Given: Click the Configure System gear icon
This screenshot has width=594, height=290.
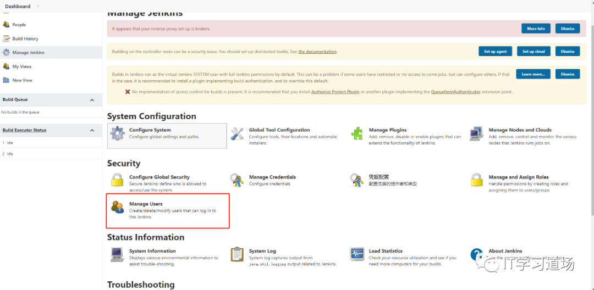Looking at the screenshot, I should [117, 133].
